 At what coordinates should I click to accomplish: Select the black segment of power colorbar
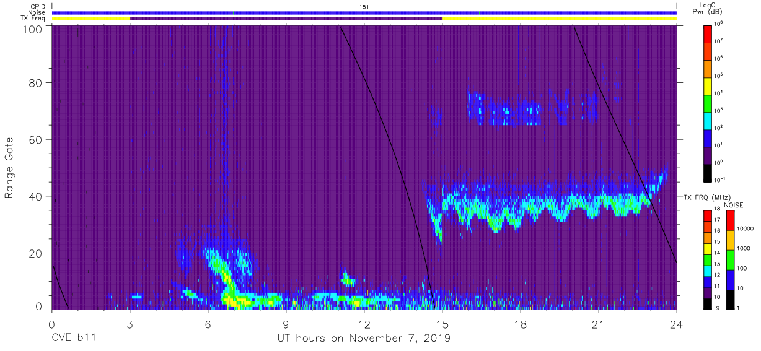coord(708,172)
